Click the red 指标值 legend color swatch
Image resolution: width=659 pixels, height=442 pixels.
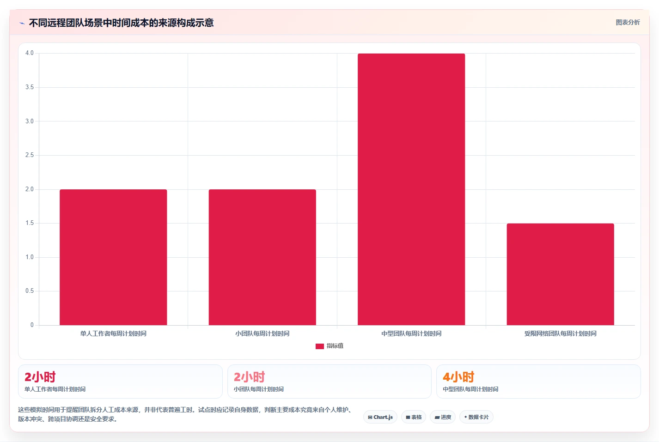(320, 346)
